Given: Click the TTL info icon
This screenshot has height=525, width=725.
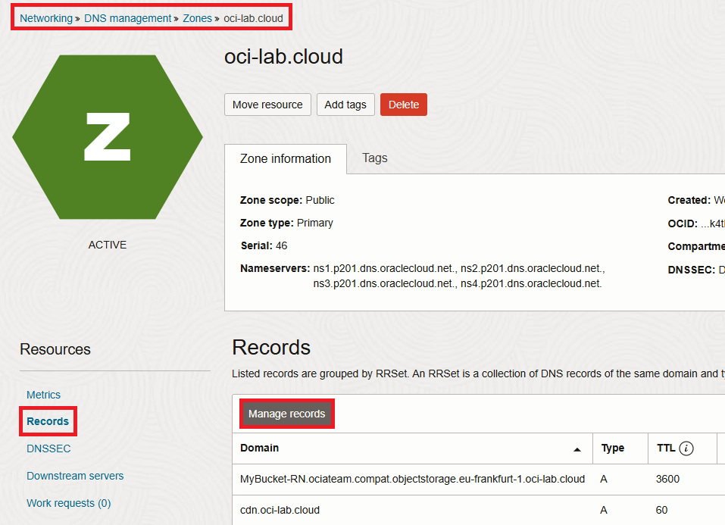Looking at the screenshot, I should [x=686, y=448].
